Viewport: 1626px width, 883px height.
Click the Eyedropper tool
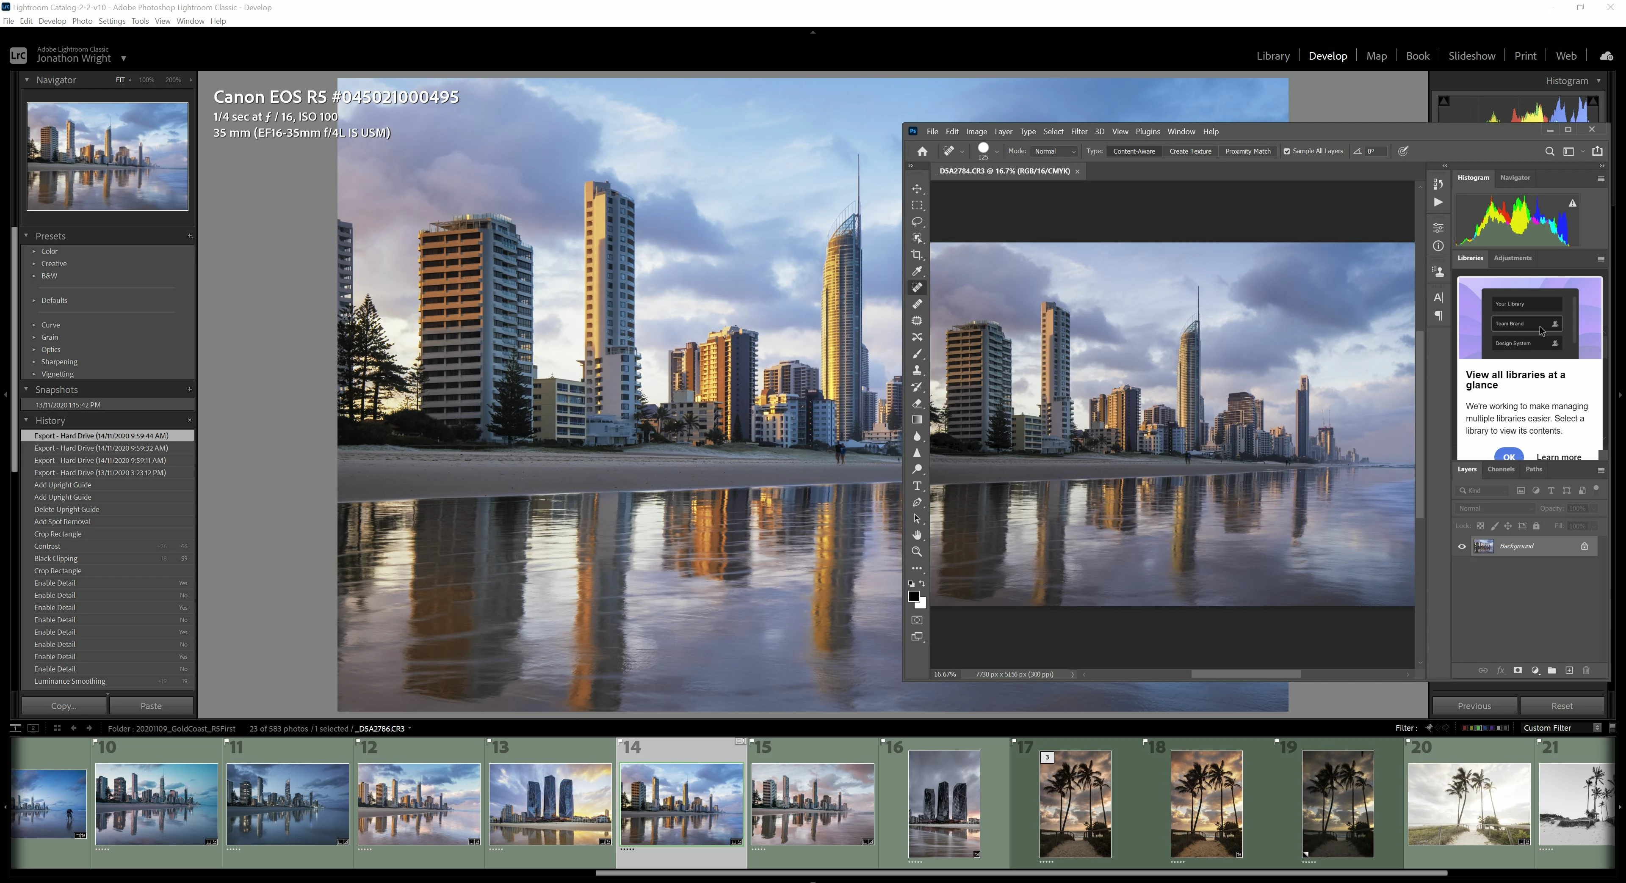pyautogui.click(x=917, y=271)
